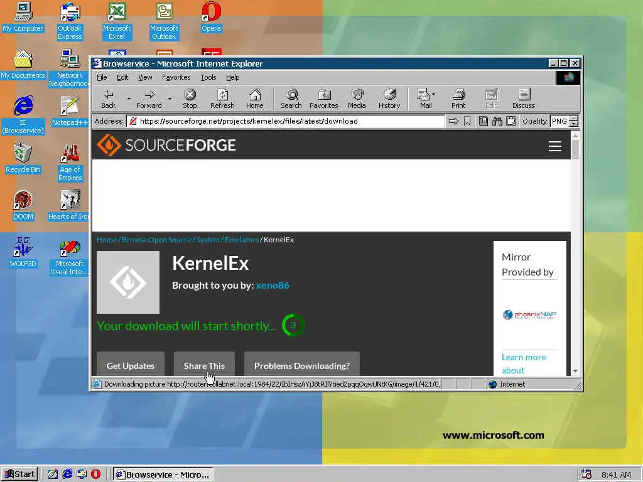Open the Edit menu

coord(122,77)
